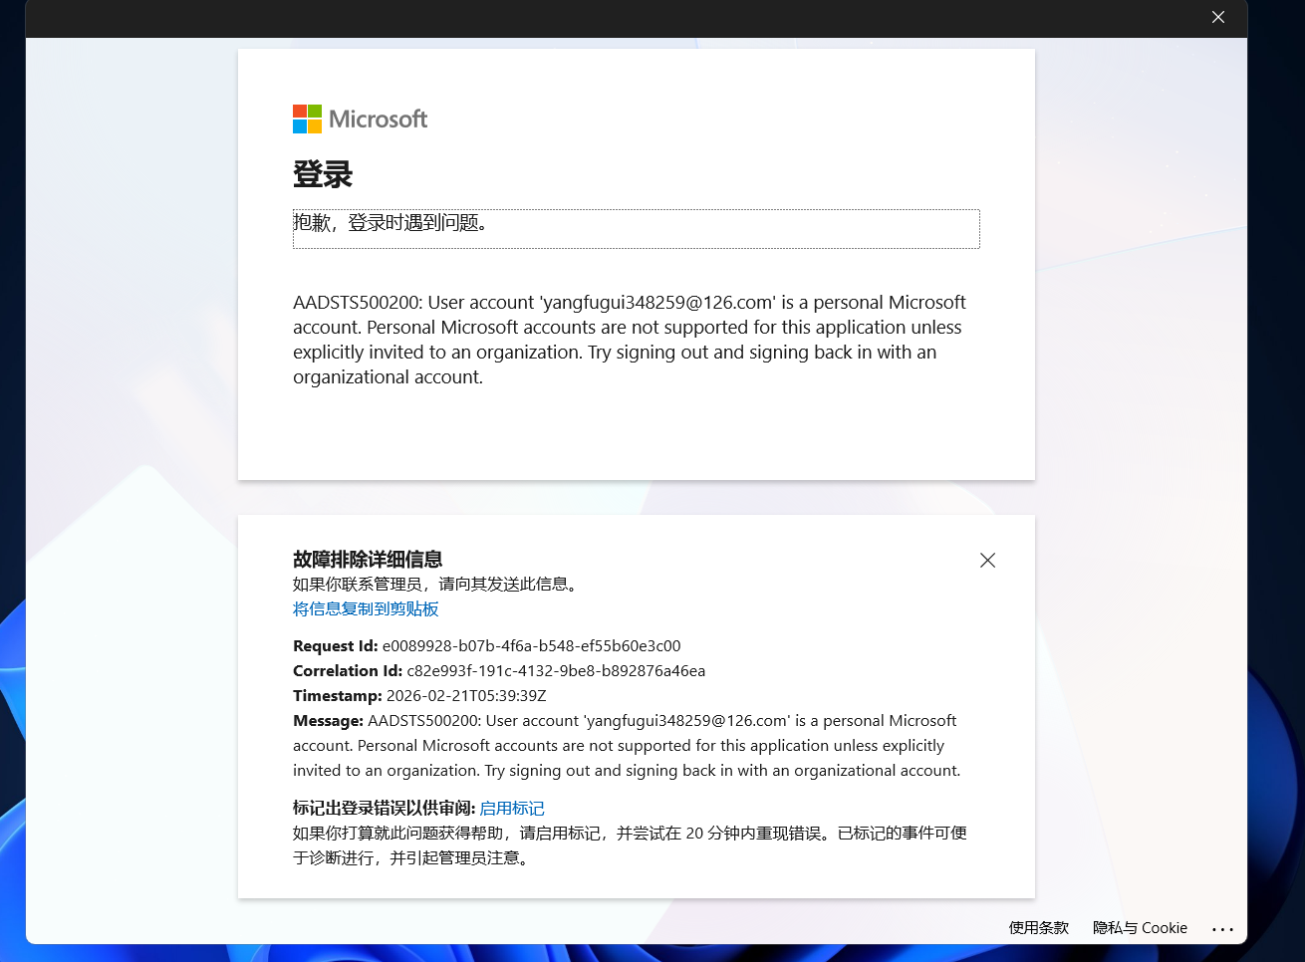Click the 故障排除详细信息 heading
This screenshot has height=962, width=1305.
click(368, 559)
